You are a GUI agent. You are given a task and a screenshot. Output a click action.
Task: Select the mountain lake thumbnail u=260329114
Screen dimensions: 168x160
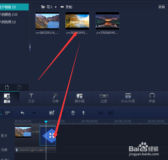(x=47, y=21)
